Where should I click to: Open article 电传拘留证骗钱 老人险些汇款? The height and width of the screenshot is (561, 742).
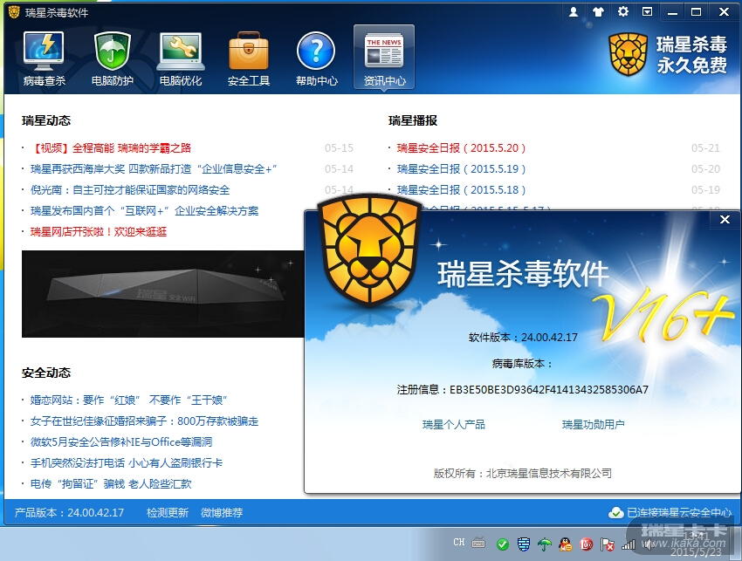[x=111, y=483]
